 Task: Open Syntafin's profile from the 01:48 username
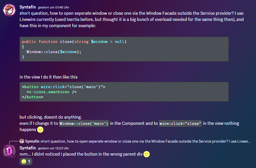tap(27, 7)
